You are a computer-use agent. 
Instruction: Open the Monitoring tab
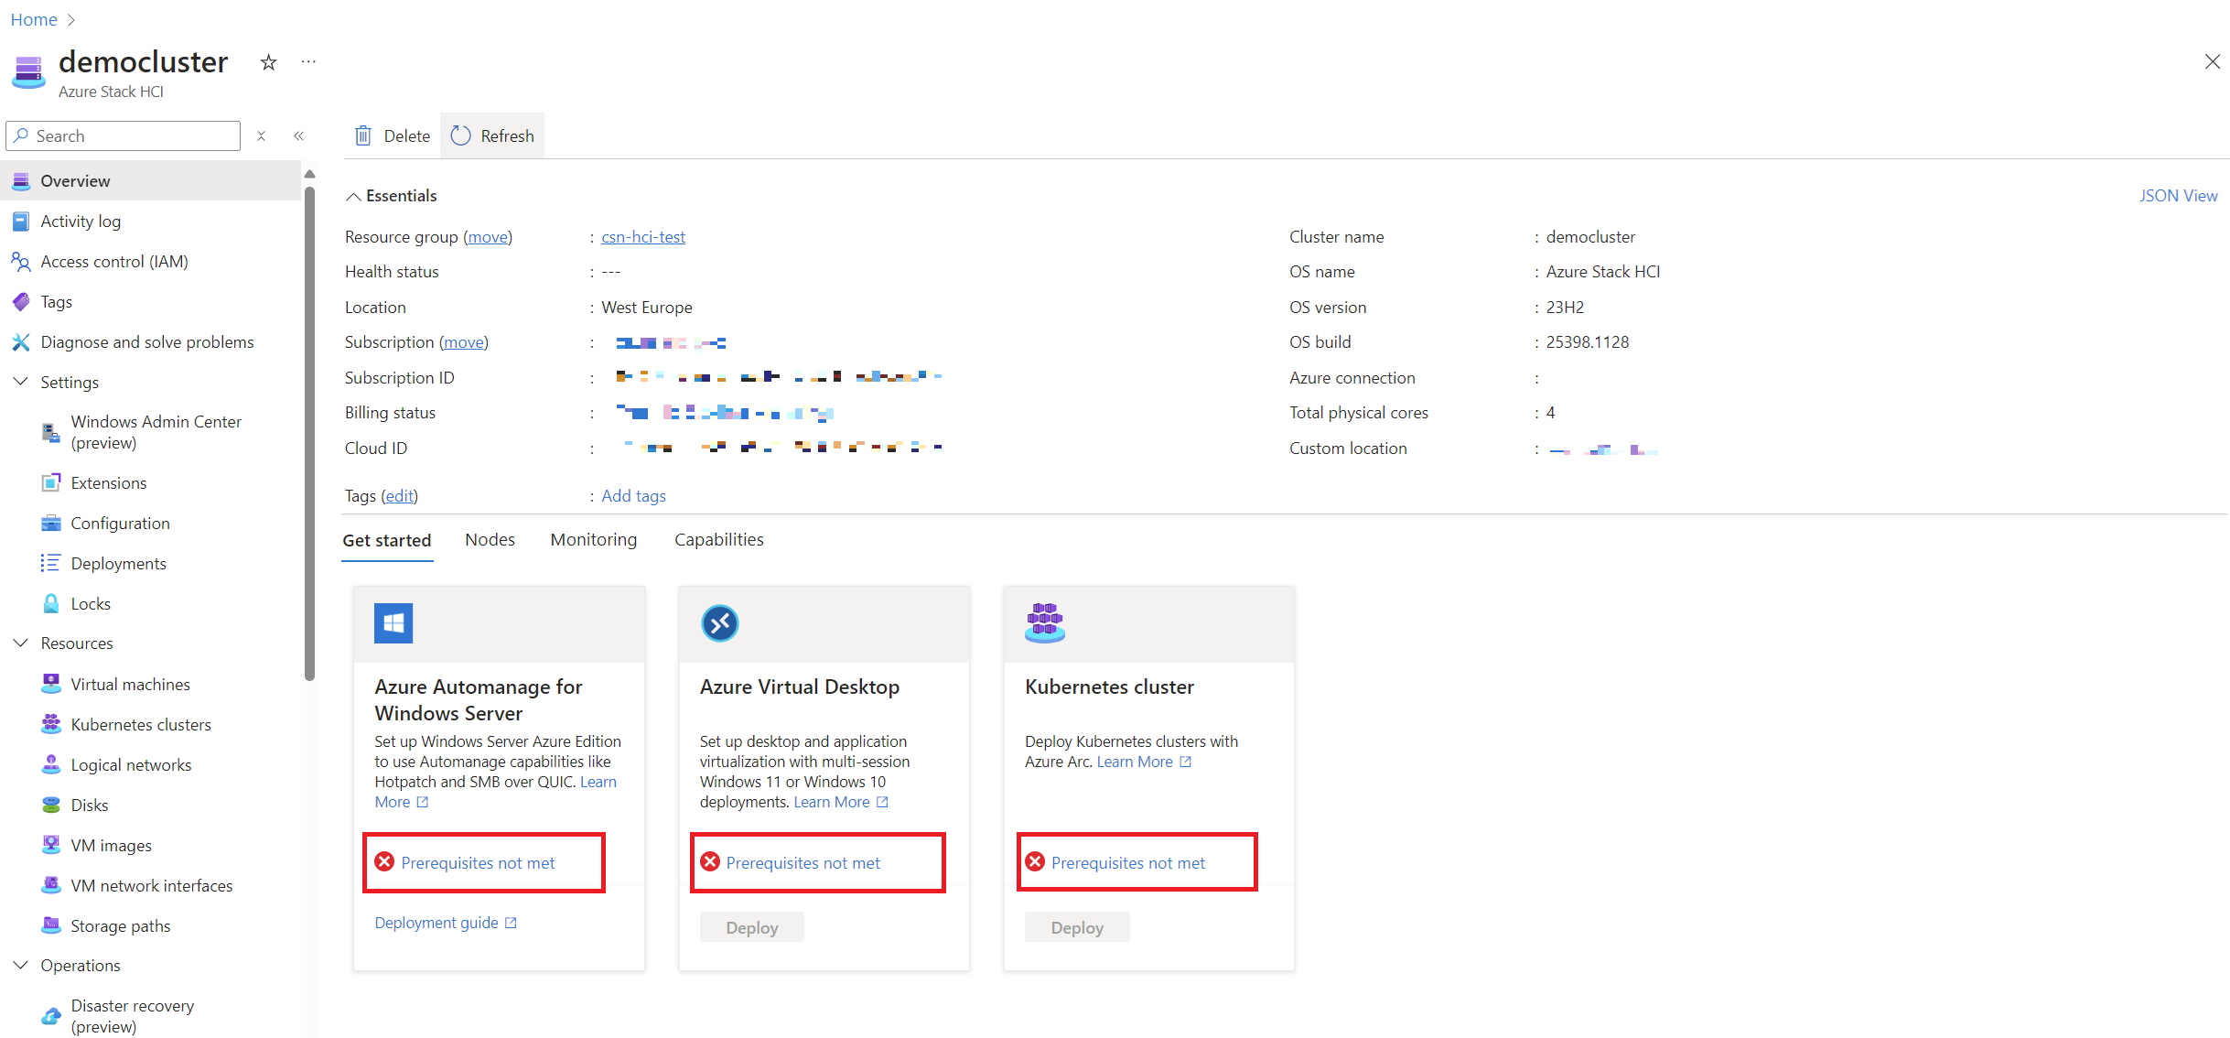tap(593, 540)
